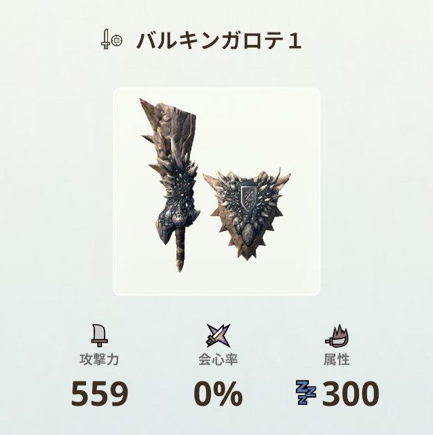
Task: Click the affinity crossed sword star icon
Action: click(219, 335)
